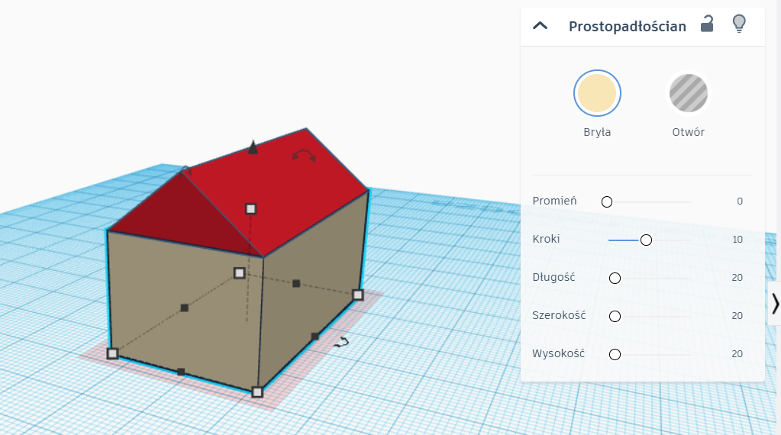Select the Bryła solid color swatch

click(597, 93)
